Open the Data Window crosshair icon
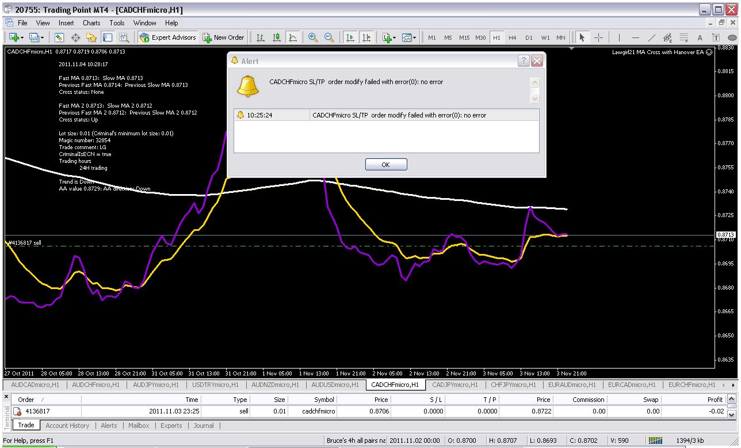The width and height of the screenshot is (741, 448). pos(75,37)
